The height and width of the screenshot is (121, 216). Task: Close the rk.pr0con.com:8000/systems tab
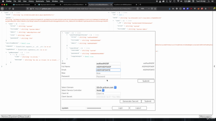[136, 4]
